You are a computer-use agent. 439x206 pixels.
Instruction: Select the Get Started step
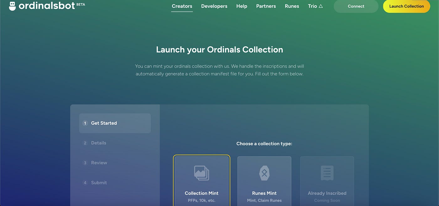pos(115,123)
